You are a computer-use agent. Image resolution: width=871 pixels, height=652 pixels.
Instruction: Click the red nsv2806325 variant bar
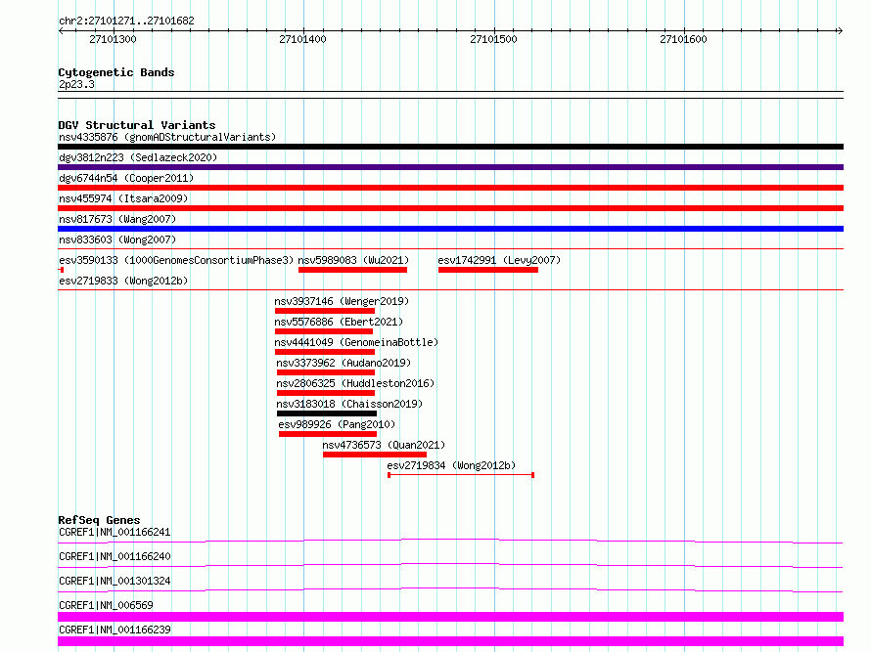326,393
